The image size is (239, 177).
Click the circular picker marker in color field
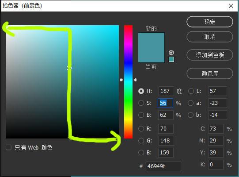click(69, 68)
